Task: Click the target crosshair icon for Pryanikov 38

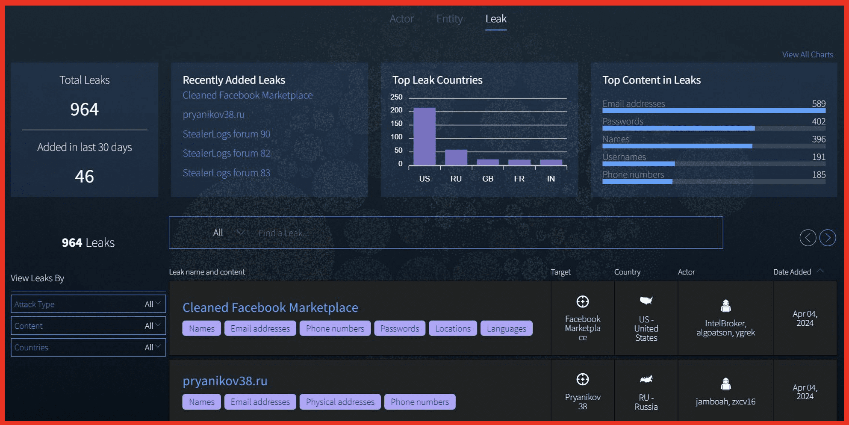Action: click(x=582, y=379)
